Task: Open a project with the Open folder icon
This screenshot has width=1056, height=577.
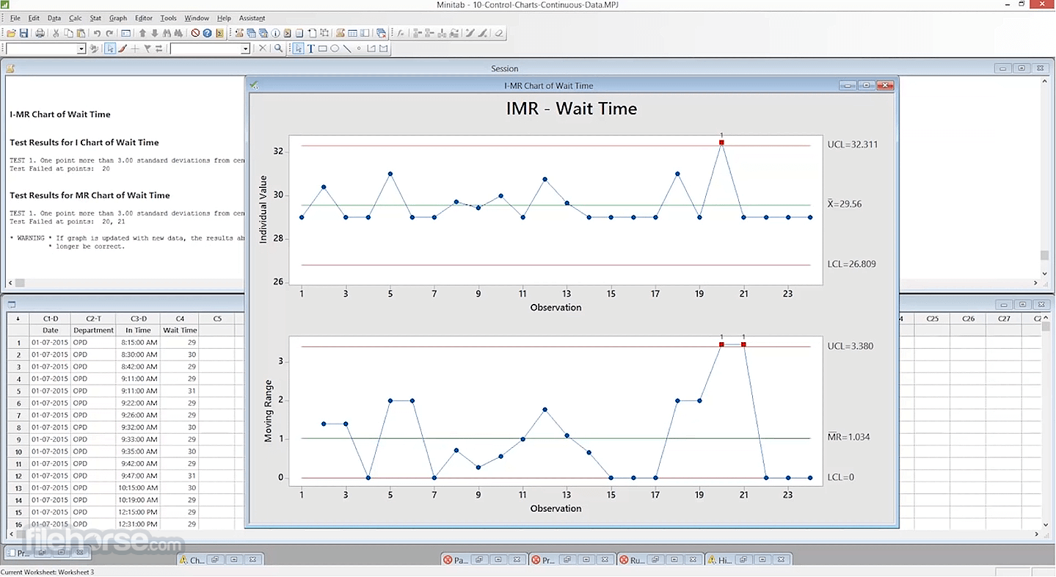Action: coord(12,33)
